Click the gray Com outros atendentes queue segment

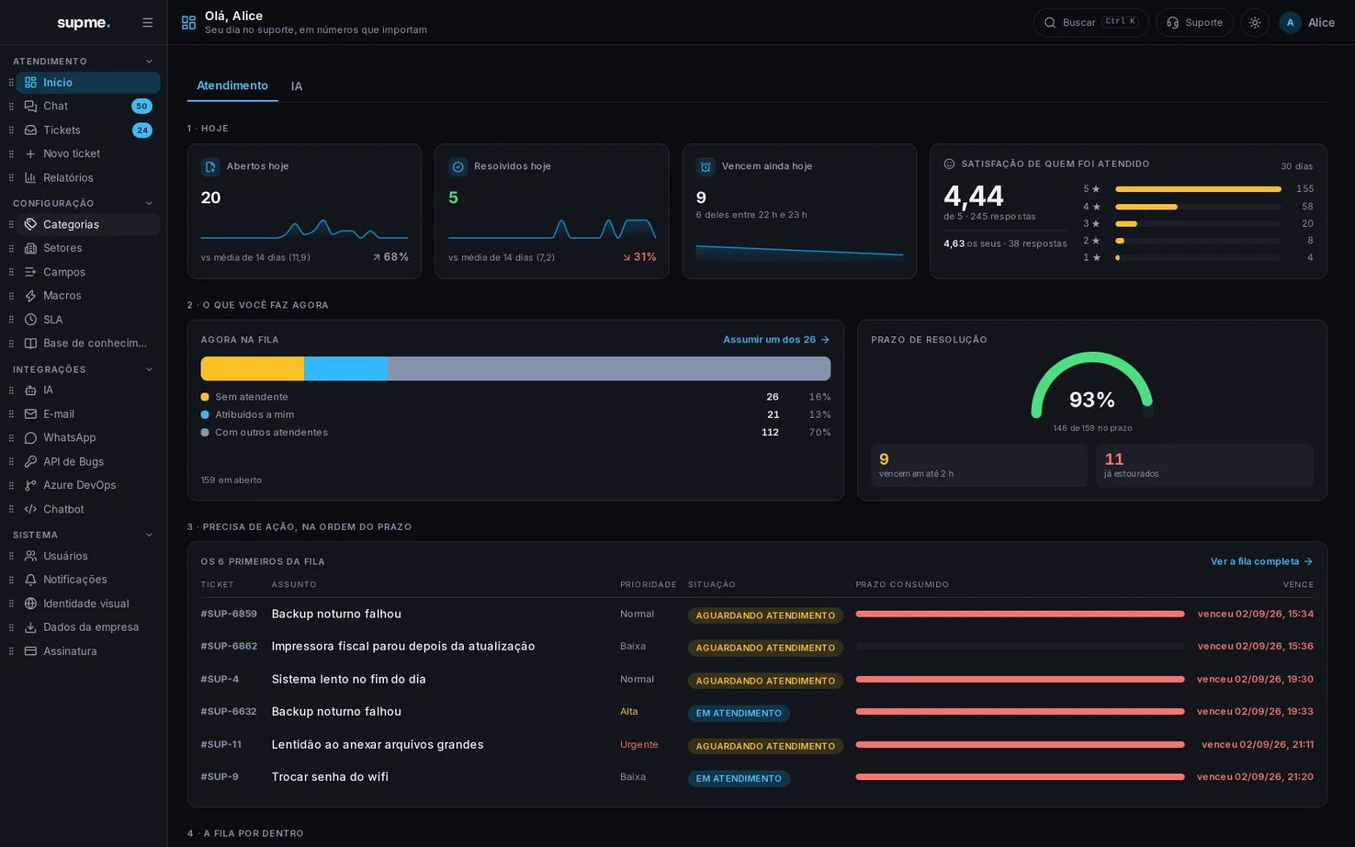(609, 368)
